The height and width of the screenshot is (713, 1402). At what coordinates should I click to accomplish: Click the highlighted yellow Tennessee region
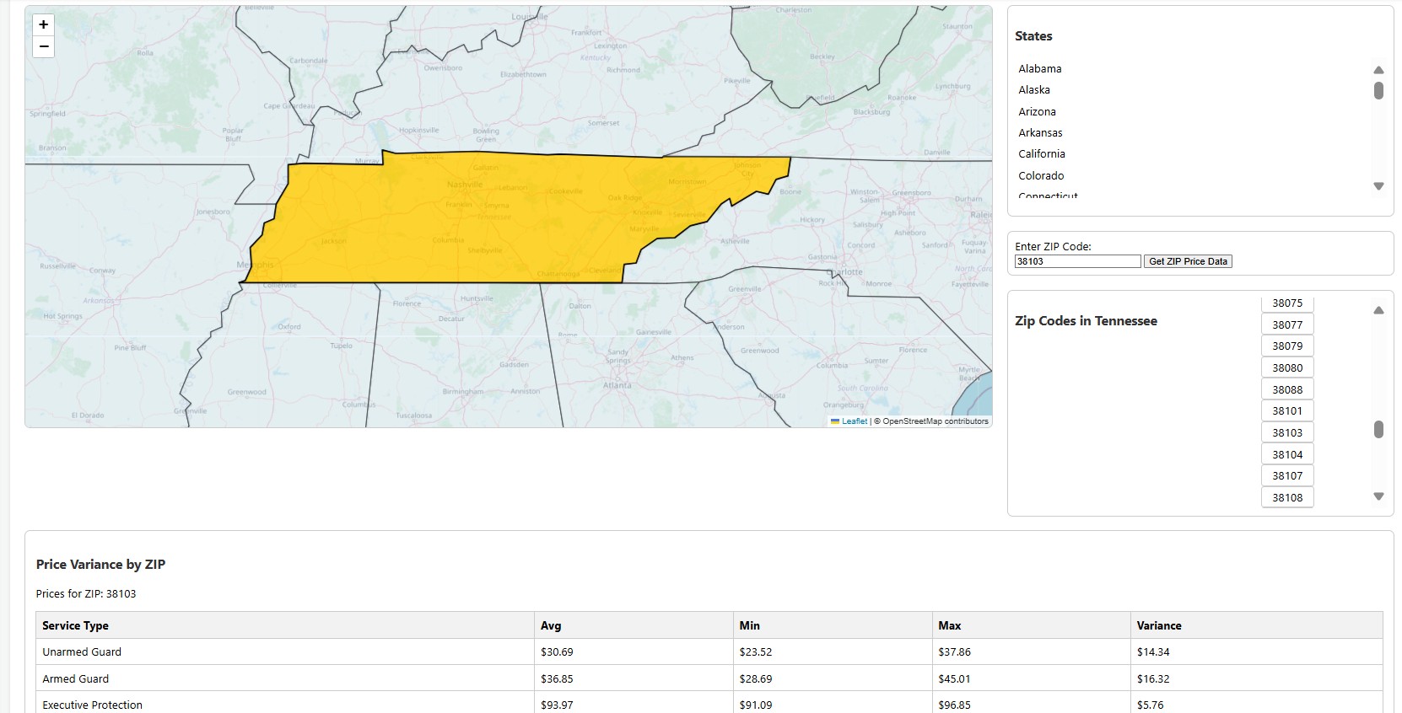coord(506,219)
